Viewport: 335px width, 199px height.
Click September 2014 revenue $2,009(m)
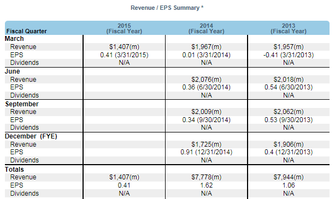point(207,112)
